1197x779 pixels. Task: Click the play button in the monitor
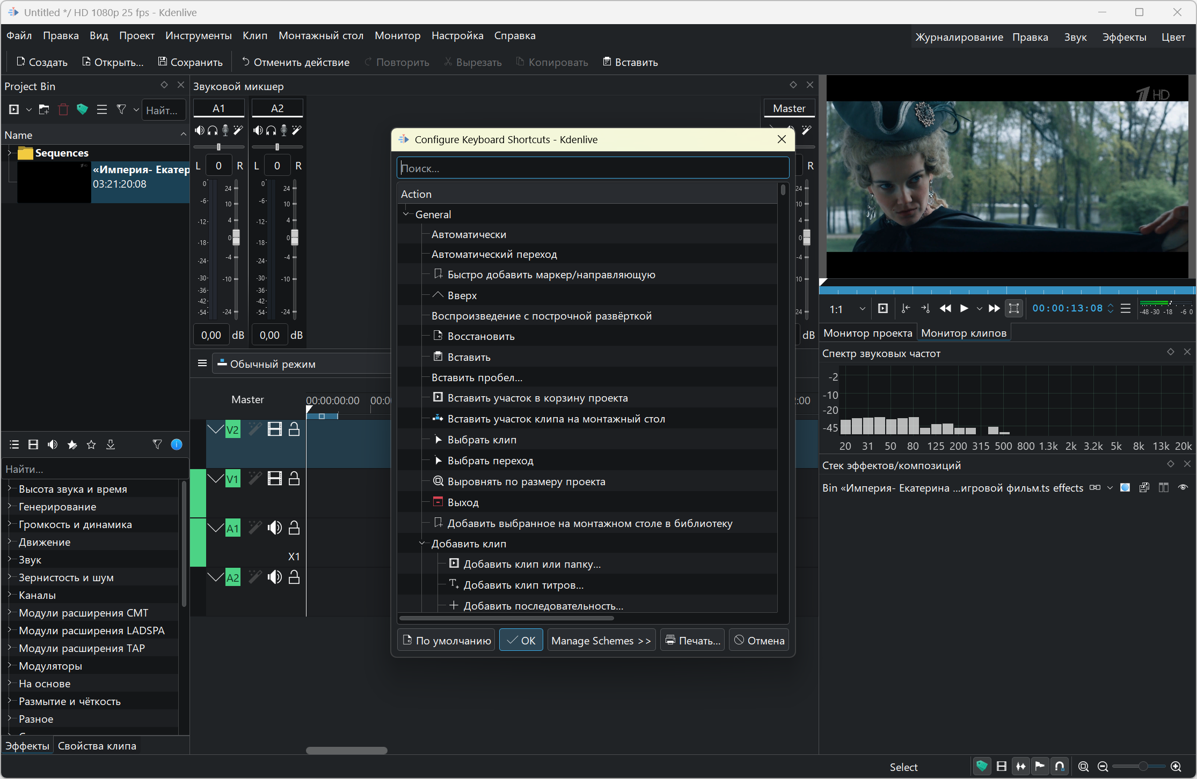[964, 308]
